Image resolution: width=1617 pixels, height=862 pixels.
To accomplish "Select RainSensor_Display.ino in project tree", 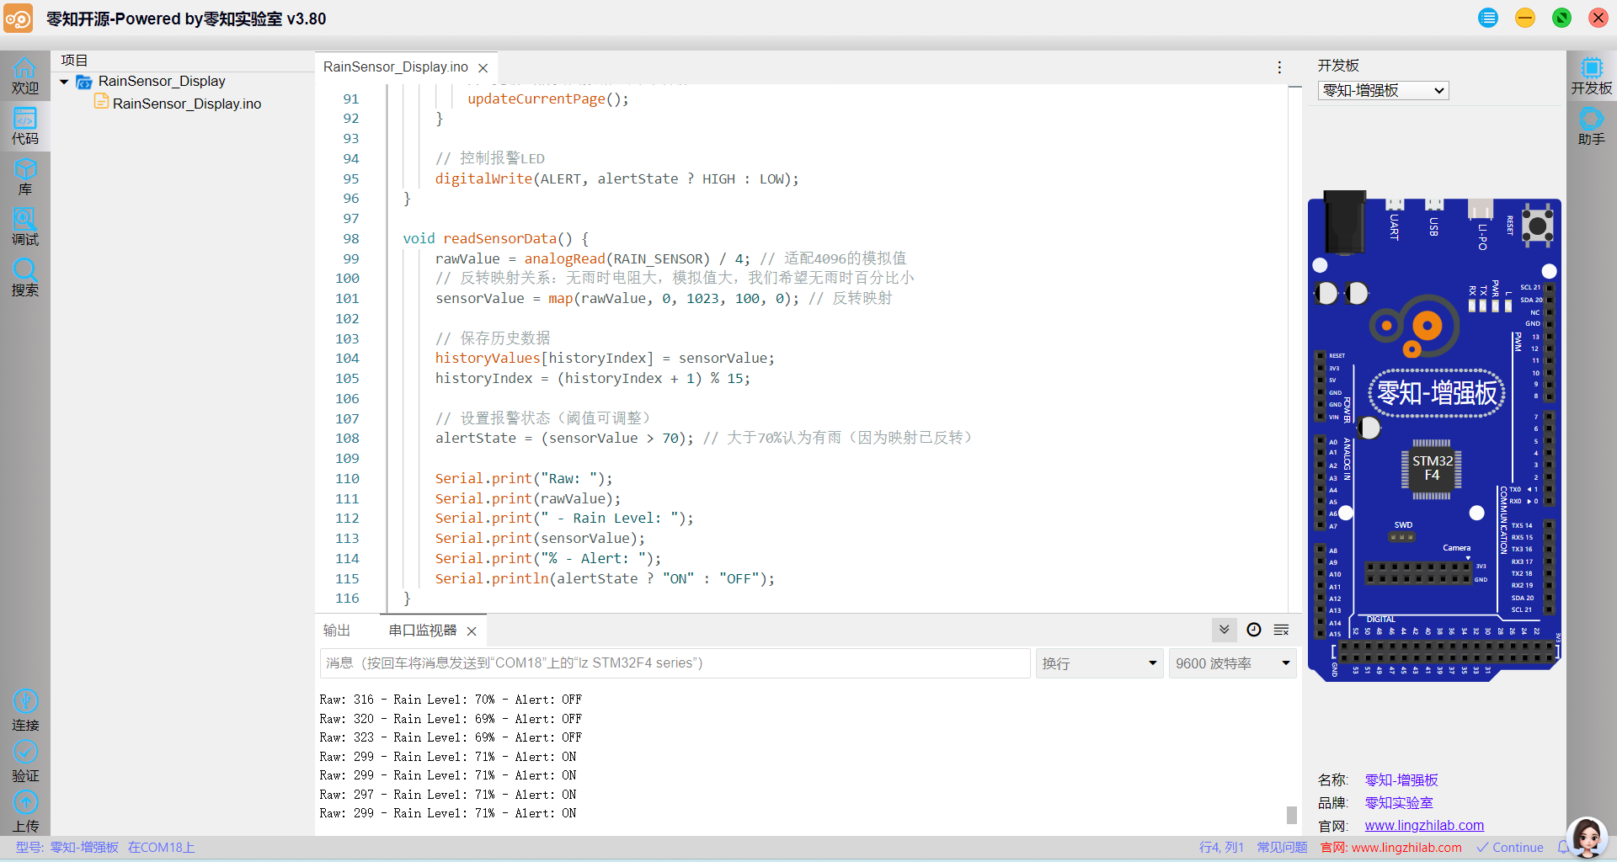I will 187,104.
